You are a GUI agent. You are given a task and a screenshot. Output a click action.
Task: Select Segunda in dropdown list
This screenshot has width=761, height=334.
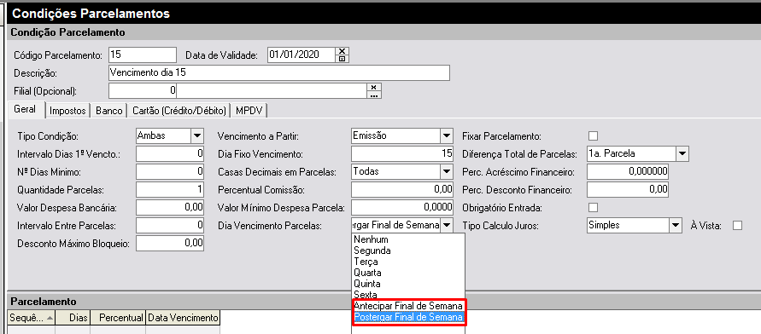click(407, 250)
